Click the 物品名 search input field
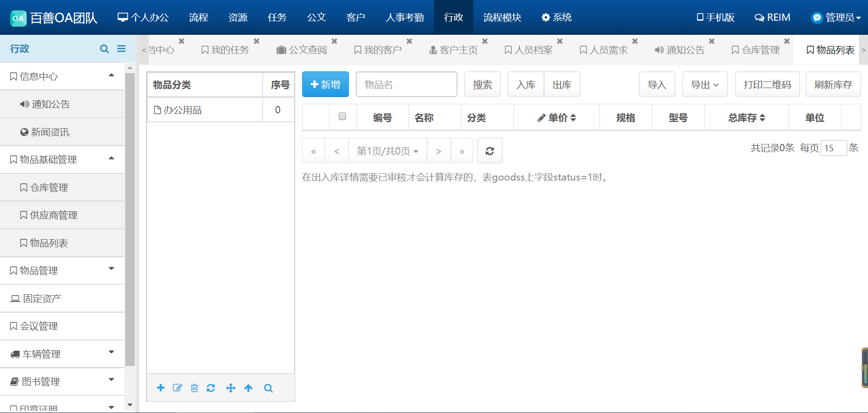Viewport: 868px width, 413px height. click(406, 84)
